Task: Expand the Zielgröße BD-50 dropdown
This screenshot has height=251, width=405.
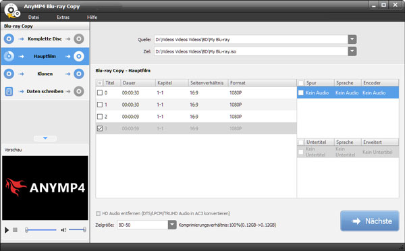Action: coord(172,225)
